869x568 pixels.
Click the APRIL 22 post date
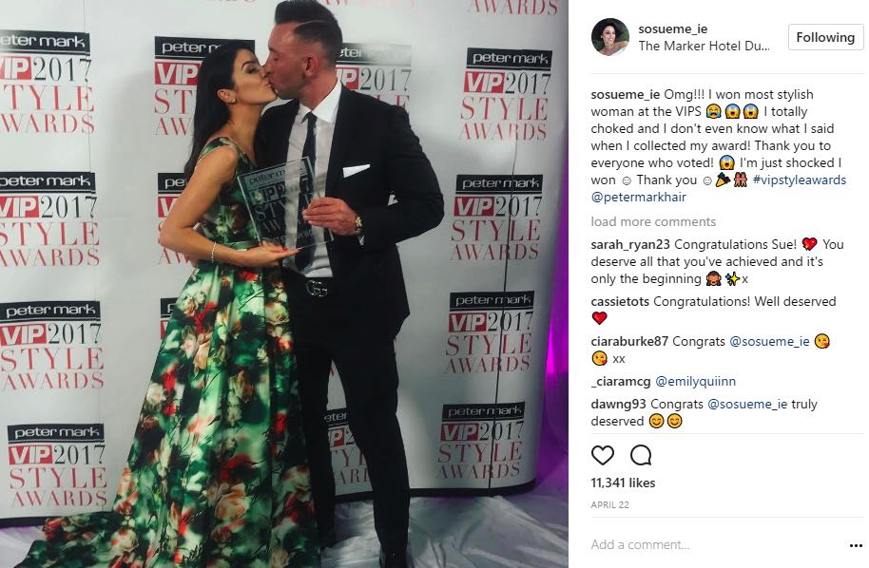[609, 505]
